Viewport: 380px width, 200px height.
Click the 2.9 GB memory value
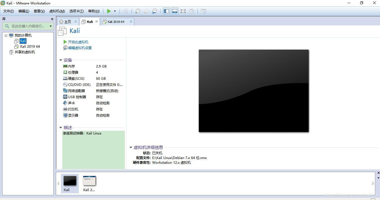tap(101, 66)
